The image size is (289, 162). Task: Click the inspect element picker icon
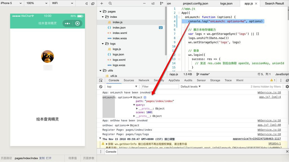[101, 81]
